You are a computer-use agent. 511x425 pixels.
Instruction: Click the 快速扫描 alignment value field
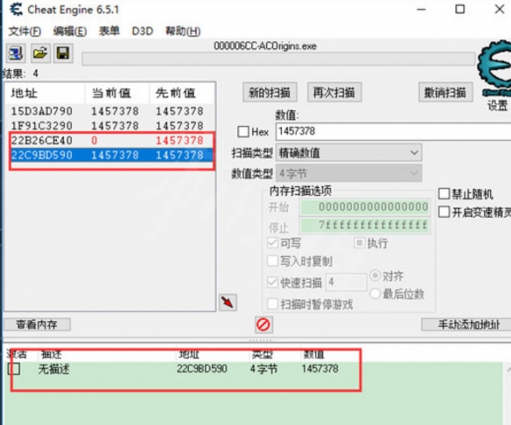click(346, 282)
